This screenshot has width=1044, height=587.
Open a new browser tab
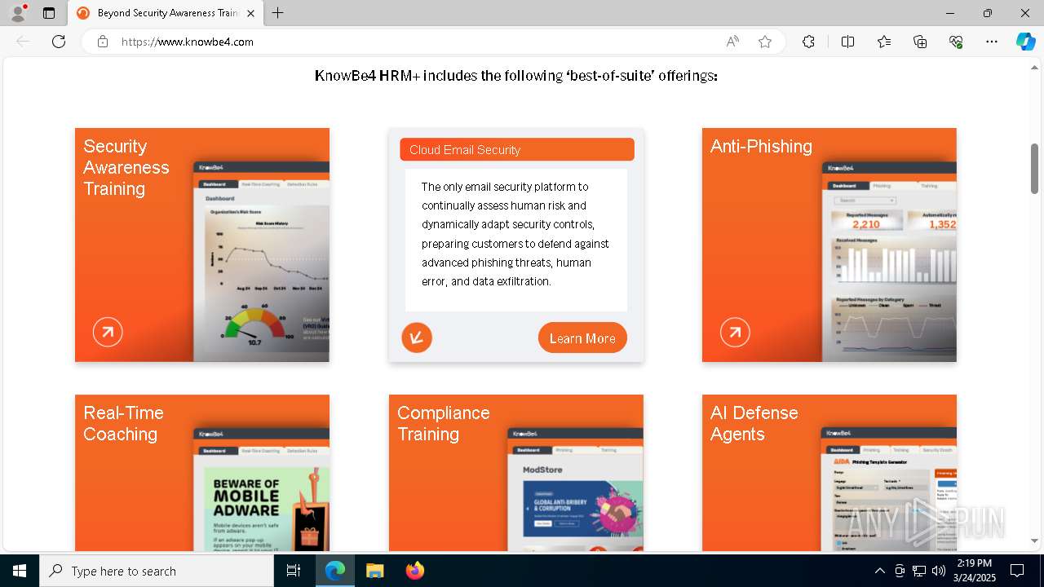277,13
